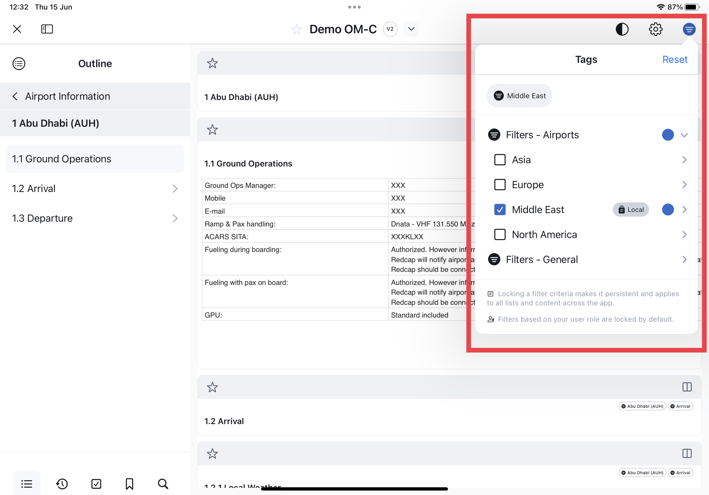Click the dark mode contrast icon
The image size is (709, 495).
click(x=622, y=29)
